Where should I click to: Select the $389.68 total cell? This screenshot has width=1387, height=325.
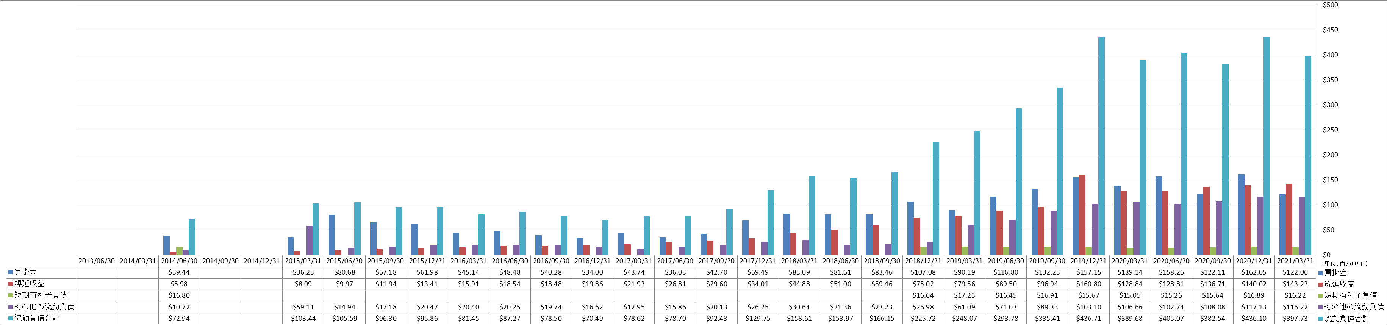click(x=1130, y=319)
